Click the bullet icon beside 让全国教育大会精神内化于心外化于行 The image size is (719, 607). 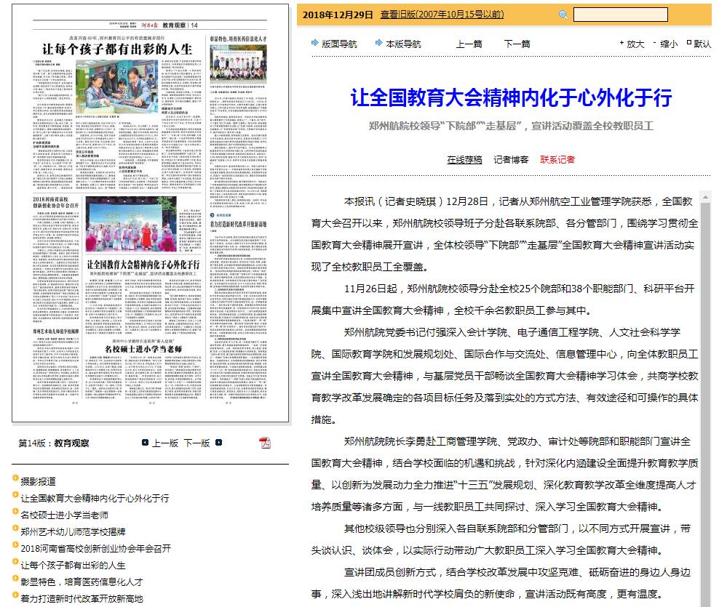pyautogui.click(x=15, y=495)
